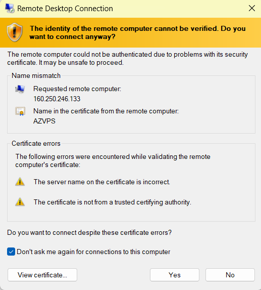
Task: Open the View certificate dialog
Action: (x=42, y=275)
